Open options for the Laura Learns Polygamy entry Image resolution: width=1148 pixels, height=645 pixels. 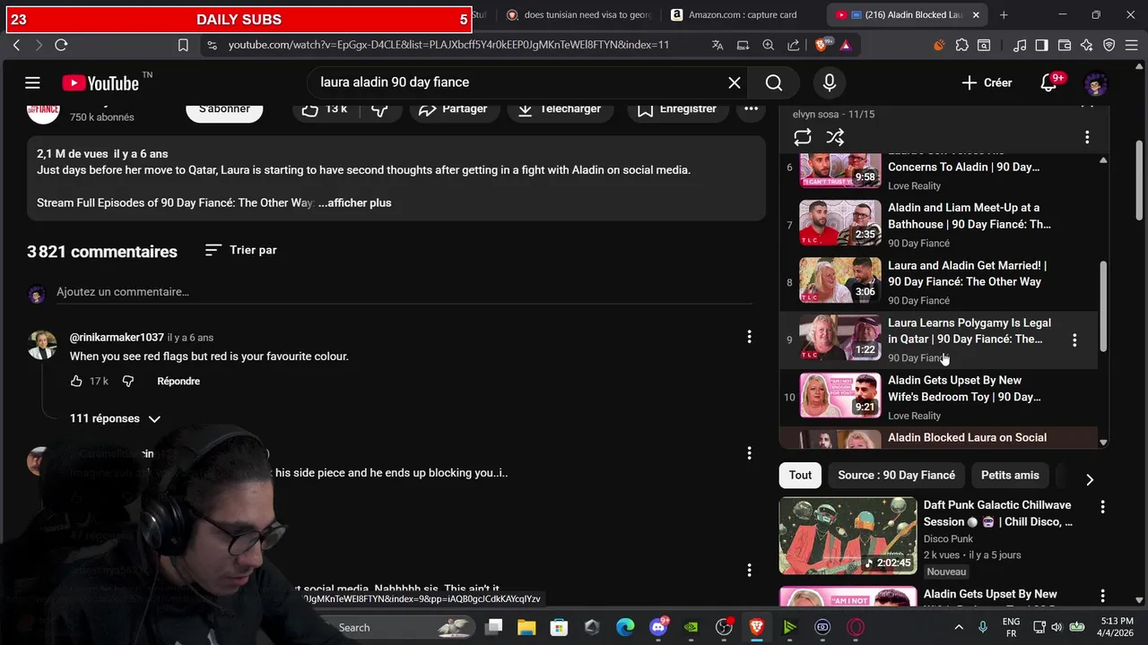click(x=1074, y=340)
